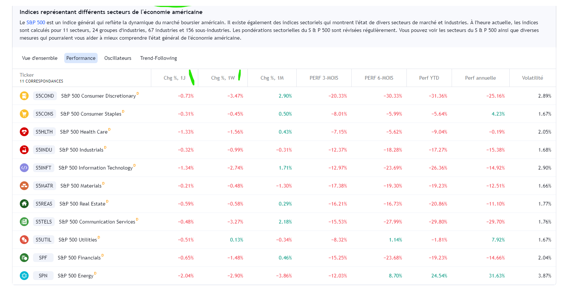Sort table by Perf YTD column
This screenshot has height=287, width=568.
(429, 78)
